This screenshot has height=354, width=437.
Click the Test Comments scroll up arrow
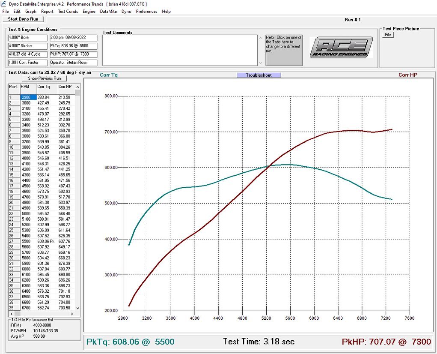(261, 38)
